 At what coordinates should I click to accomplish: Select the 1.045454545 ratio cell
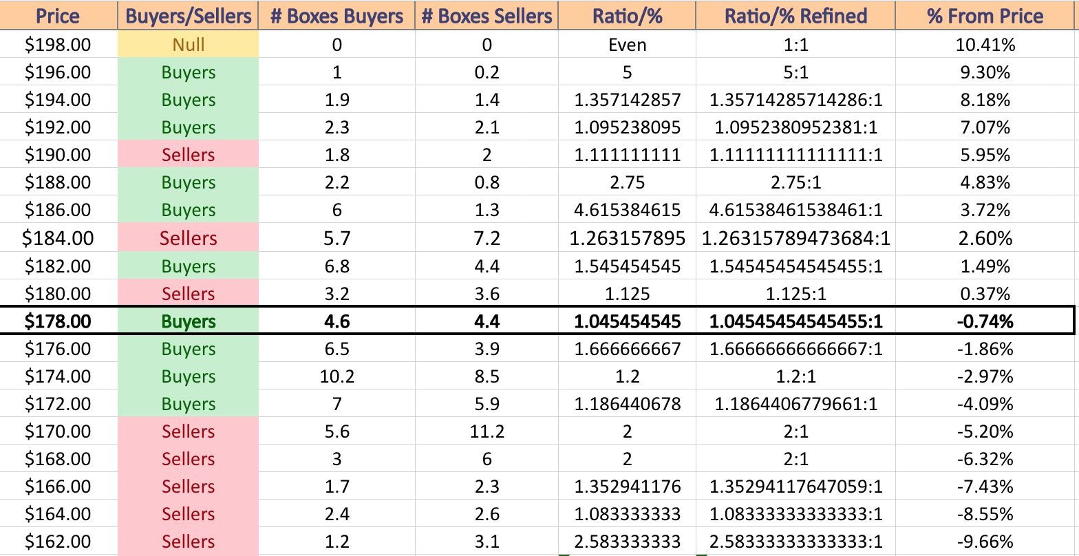(x=627, y=321)
